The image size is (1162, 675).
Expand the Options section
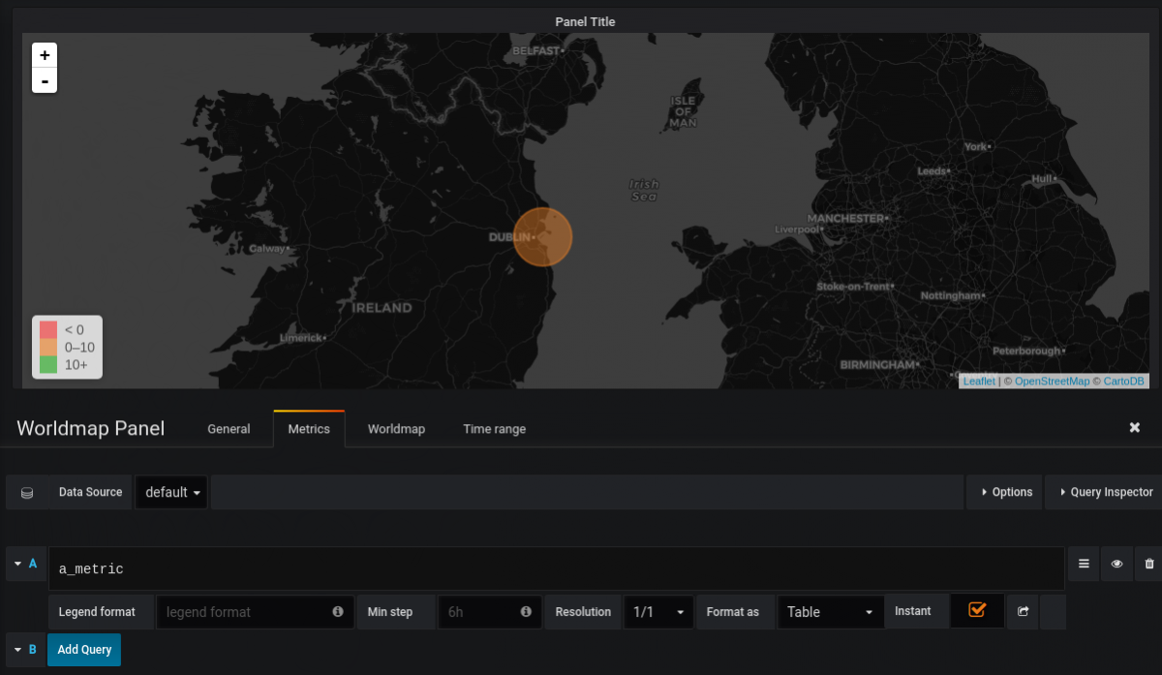(x=1004, y=492)
